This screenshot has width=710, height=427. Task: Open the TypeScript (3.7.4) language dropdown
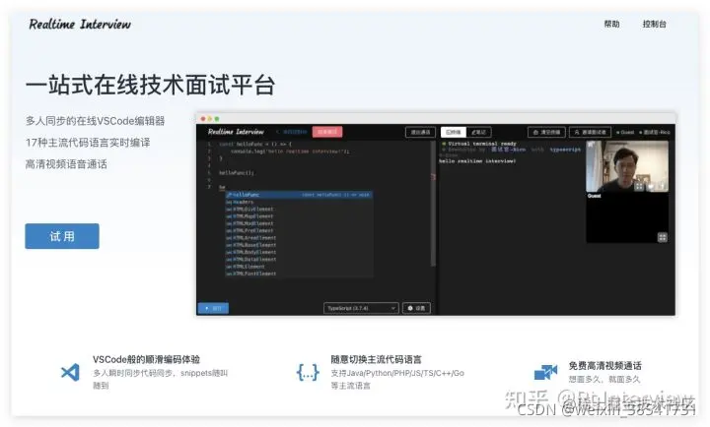(361, 308)
